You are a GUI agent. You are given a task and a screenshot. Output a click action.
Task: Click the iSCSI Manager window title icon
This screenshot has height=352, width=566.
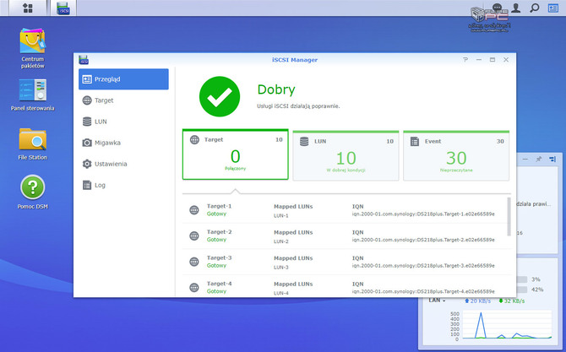coord(84,60)
